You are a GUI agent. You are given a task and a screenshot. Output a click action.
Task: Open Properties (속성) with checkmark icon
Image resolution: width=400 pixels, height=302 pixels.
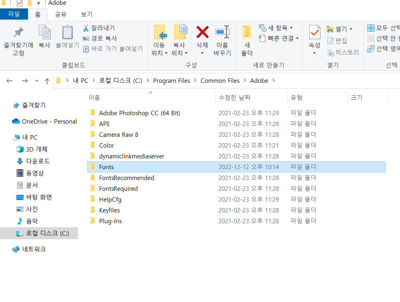(x=314, y=36)
